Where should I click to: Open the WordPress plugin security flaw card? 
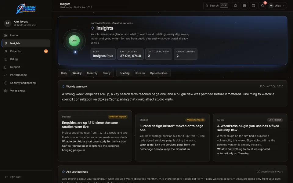250,138
